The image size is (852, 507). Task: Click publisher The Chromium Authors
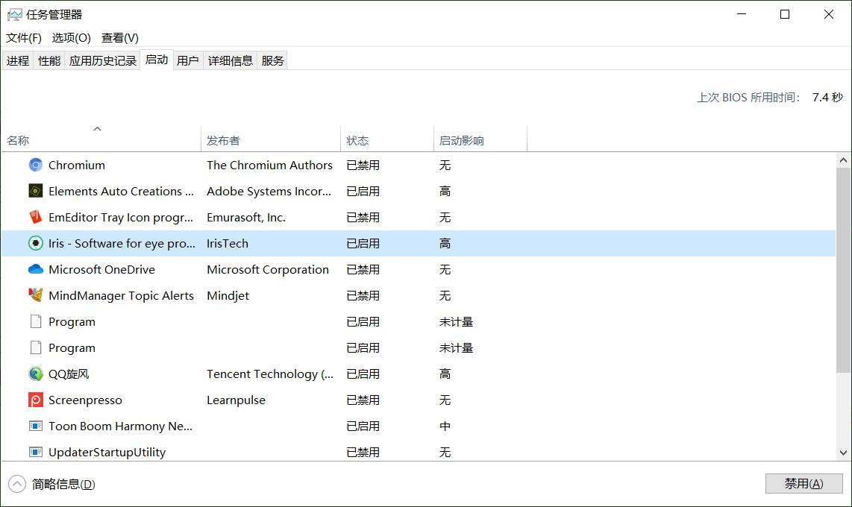point(269,165)
